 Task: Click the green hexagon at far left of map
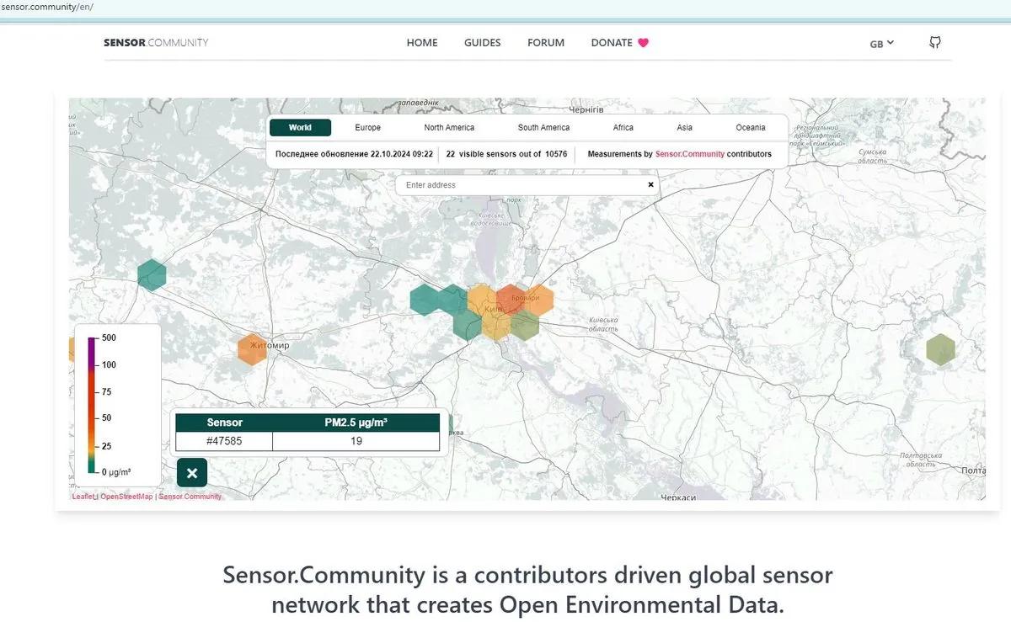[152, 275]
